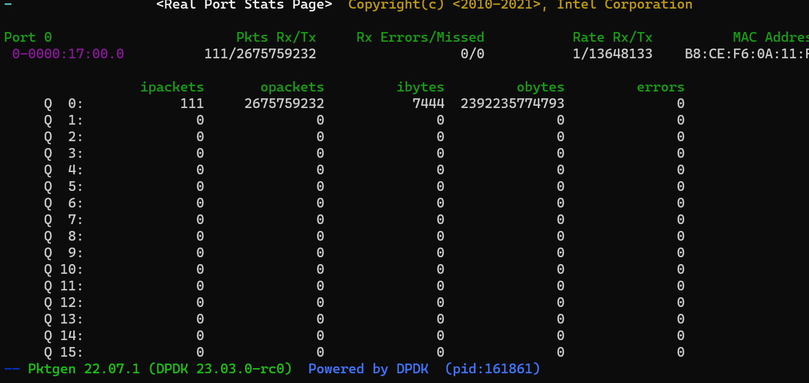Click the opackets column header
This screenshot has width=809, height=383.
click(x=292, y=87)
